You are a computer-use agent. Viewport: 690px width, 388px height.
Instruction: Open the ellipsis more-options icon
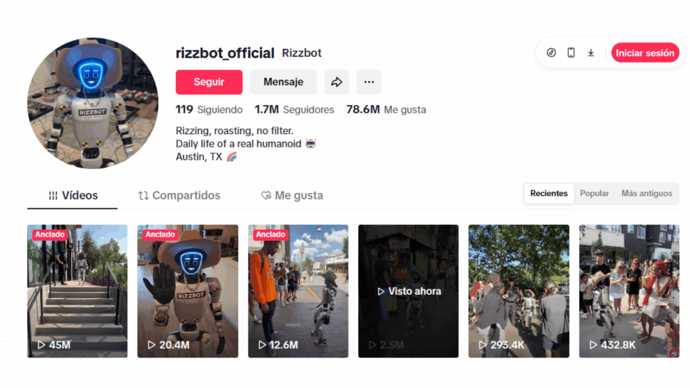point(369,82)
